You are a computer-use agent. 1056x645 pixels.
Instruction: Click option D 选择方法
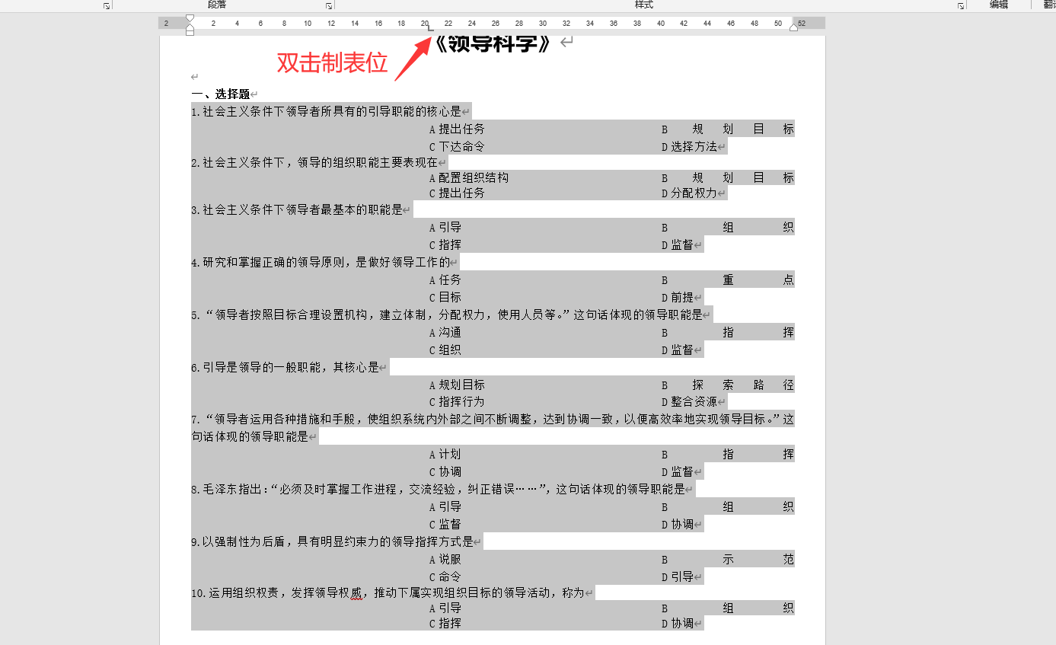pos(689,147)
